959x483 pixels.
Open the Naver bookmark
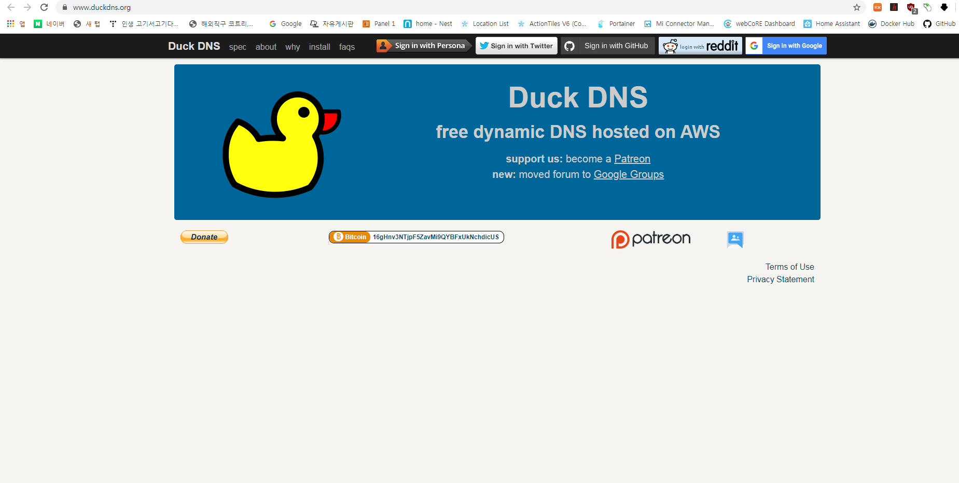pos(49,24)
